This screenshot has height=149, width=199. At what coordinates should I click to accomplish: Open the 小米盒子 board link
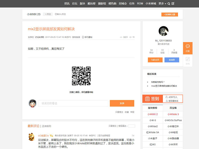click(153, 138)
